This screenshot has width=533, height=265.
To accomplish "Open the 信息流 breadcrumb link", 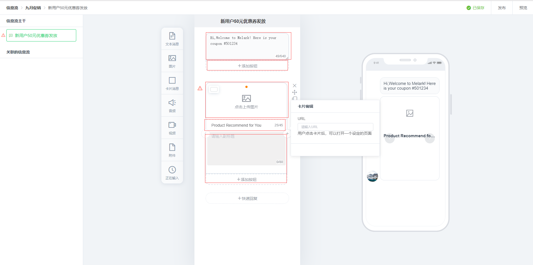I will (12, 8).
